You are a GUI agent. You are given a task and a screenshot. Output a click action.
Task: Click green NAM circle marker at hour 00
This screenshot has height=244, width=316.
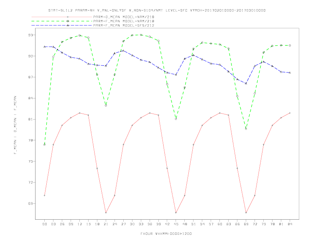[x=45, y=145]
